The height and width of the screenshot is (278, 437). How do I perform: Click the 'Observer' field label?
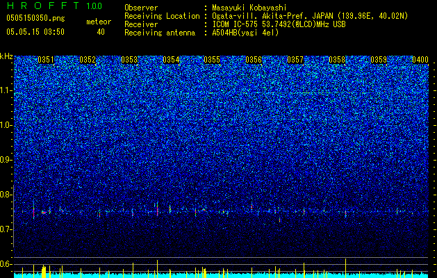point(141,8)
